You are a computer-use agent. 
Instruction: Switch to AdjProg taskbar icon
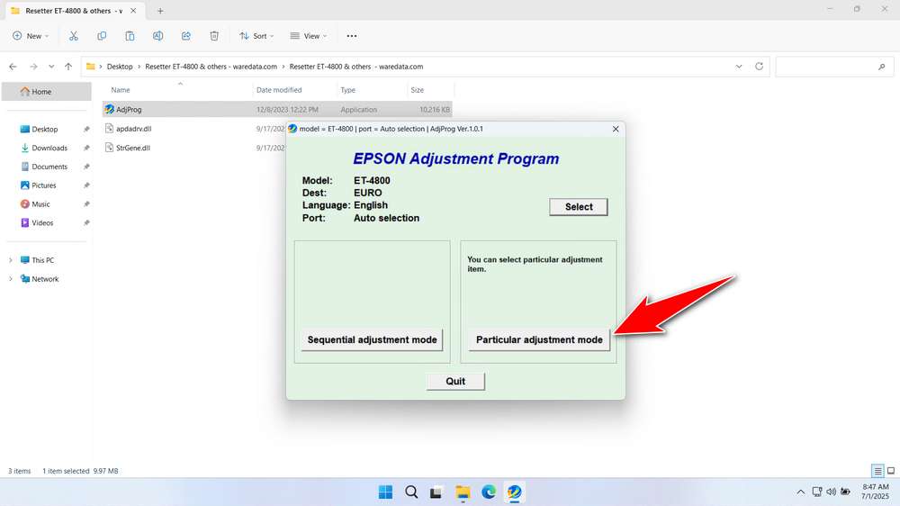coord(514,492)
